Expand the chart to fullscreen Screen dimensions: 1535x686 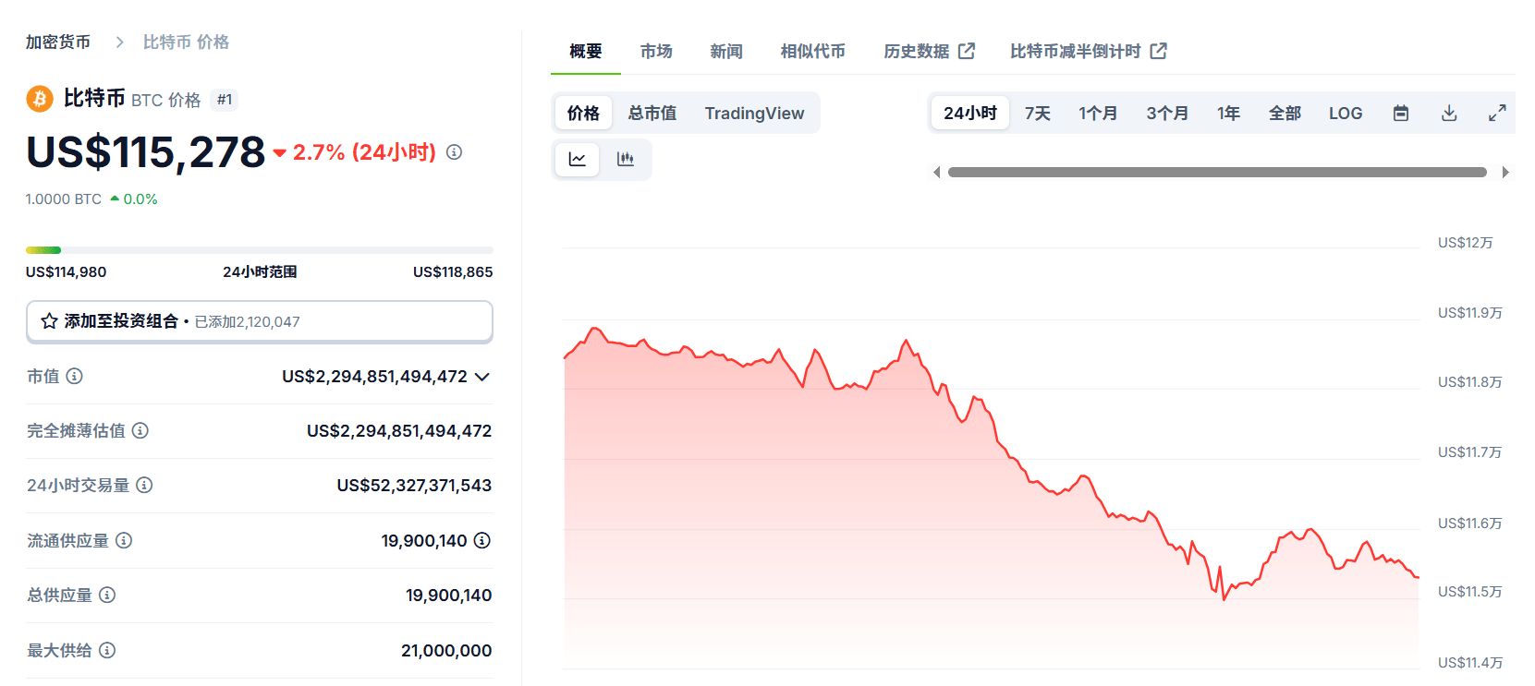coord(1497,113)
